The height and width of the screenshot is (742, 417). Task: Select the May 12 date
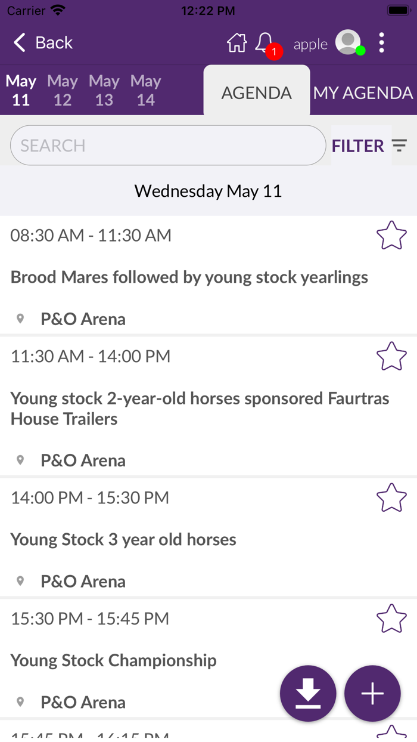pos(63,90)
